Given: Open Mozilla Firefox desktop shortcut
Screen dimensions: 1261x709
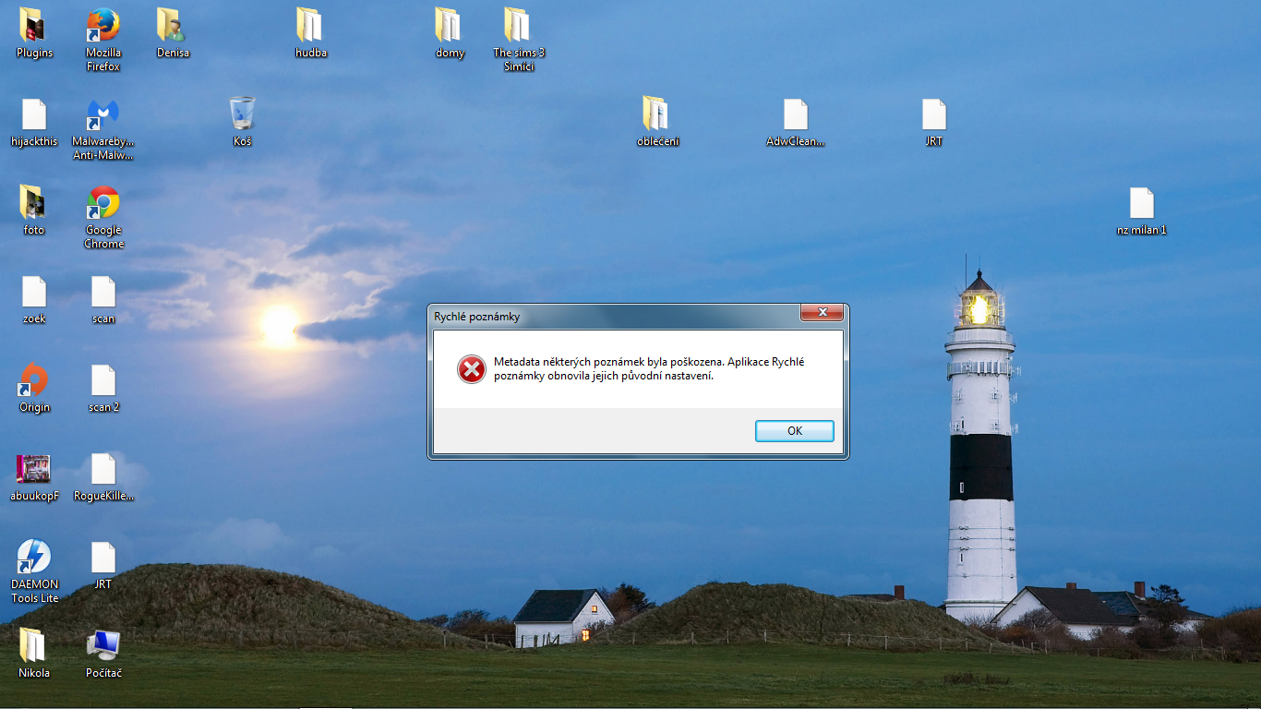Looking at the screenshot, I should point(103,25).
